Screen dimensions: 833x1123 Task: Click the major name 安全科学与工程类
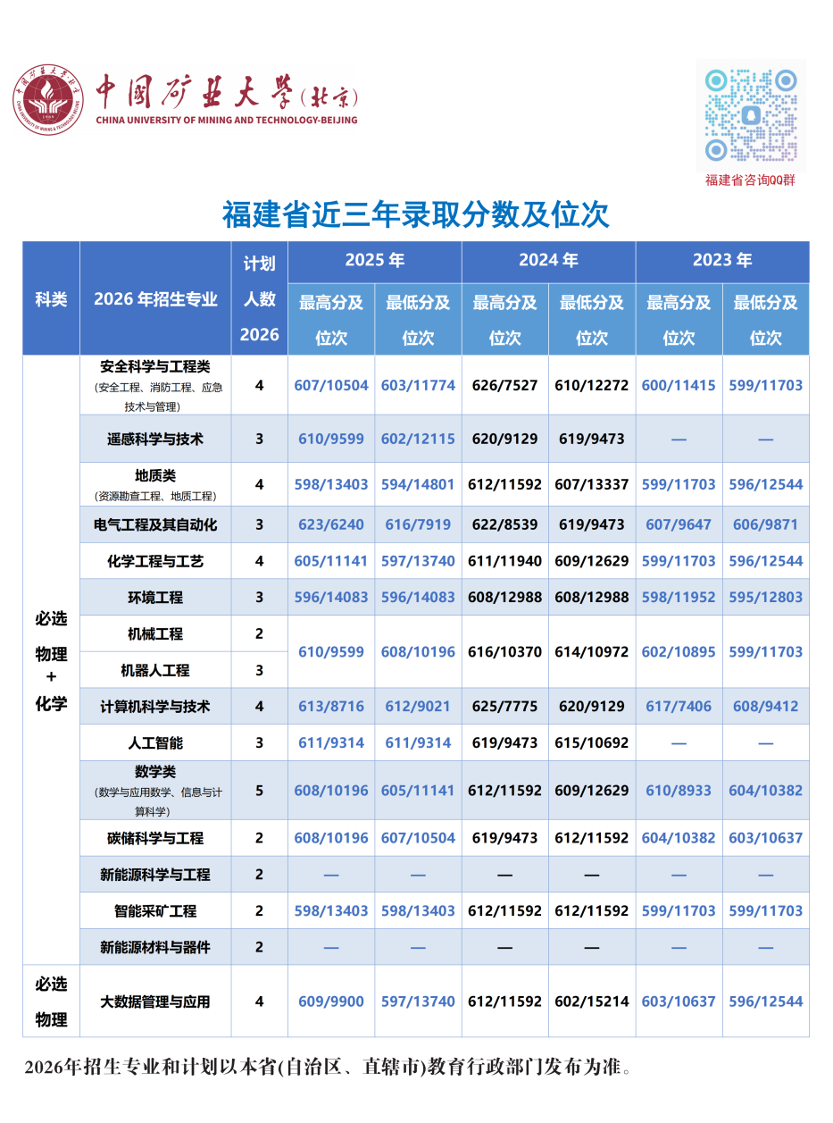[155, 367]
